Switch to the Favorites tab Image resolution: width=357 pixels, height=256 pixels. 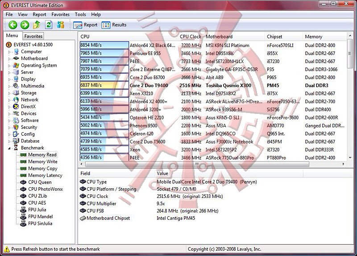pyautogui.click(x=33, y=36)
